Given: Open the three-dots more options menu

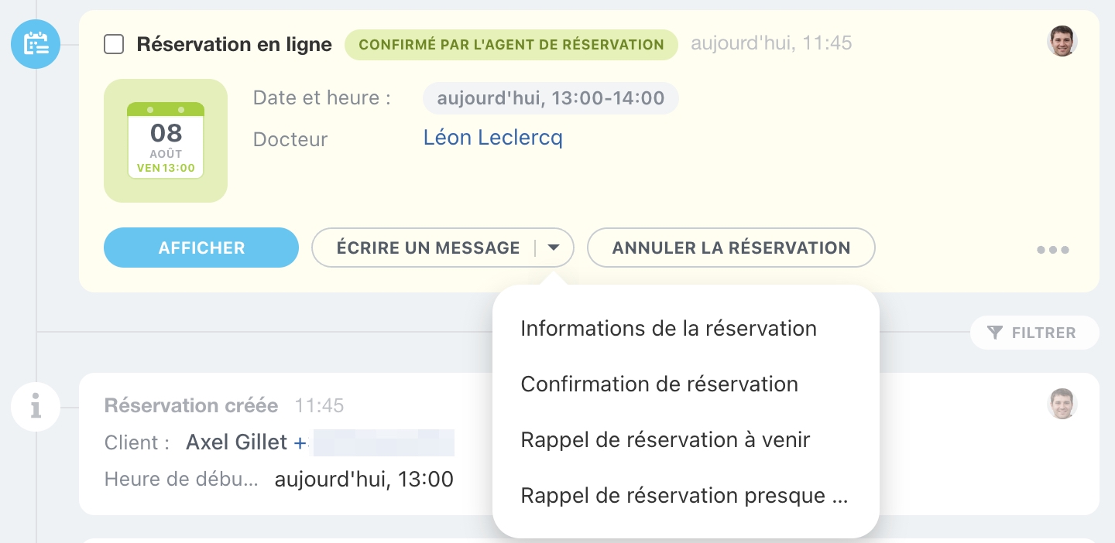Looking at the screenshot, I should (1053, 249).
